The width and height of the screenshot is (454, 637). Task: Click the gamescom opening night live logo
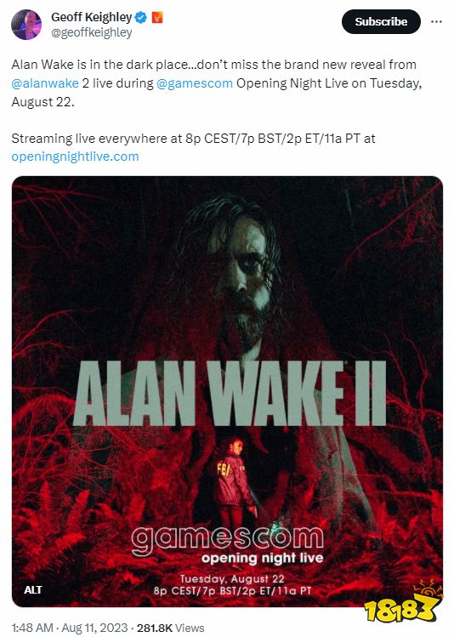click(227, 545)
